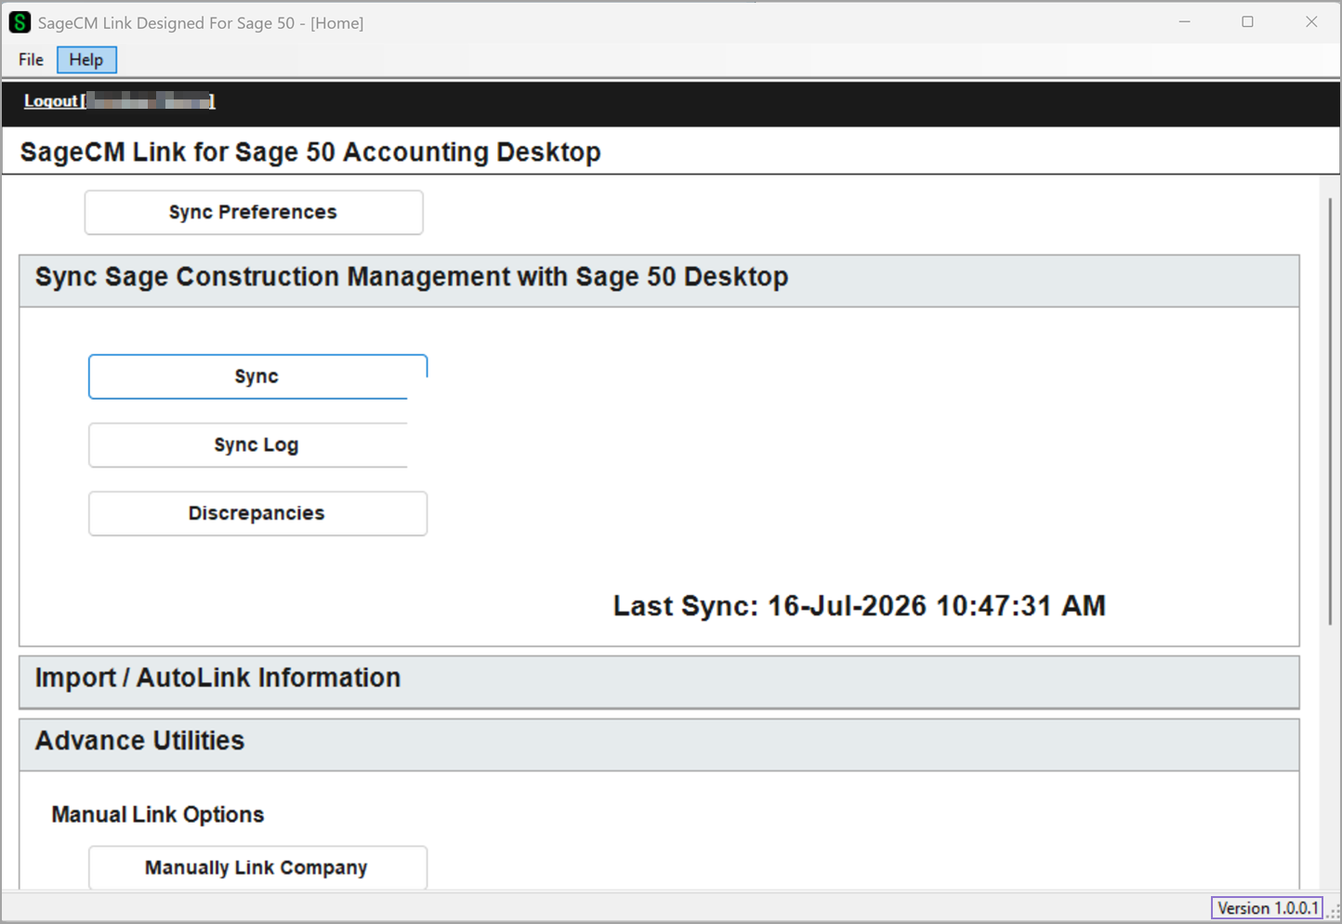The height and width of the screenshot is (924, 1342).
Task: Click the resize grip in status bar corner
Action: [1333, 912]
